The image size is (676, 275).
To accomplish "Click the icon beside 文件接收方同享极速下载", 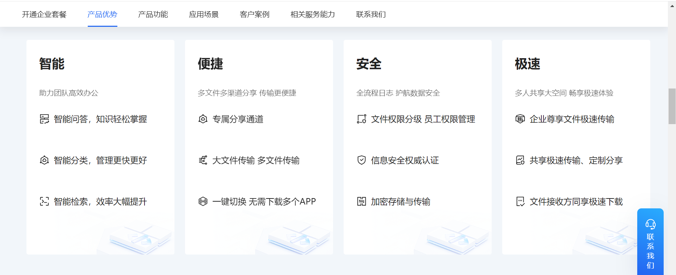I will click(x=520, y=202).
